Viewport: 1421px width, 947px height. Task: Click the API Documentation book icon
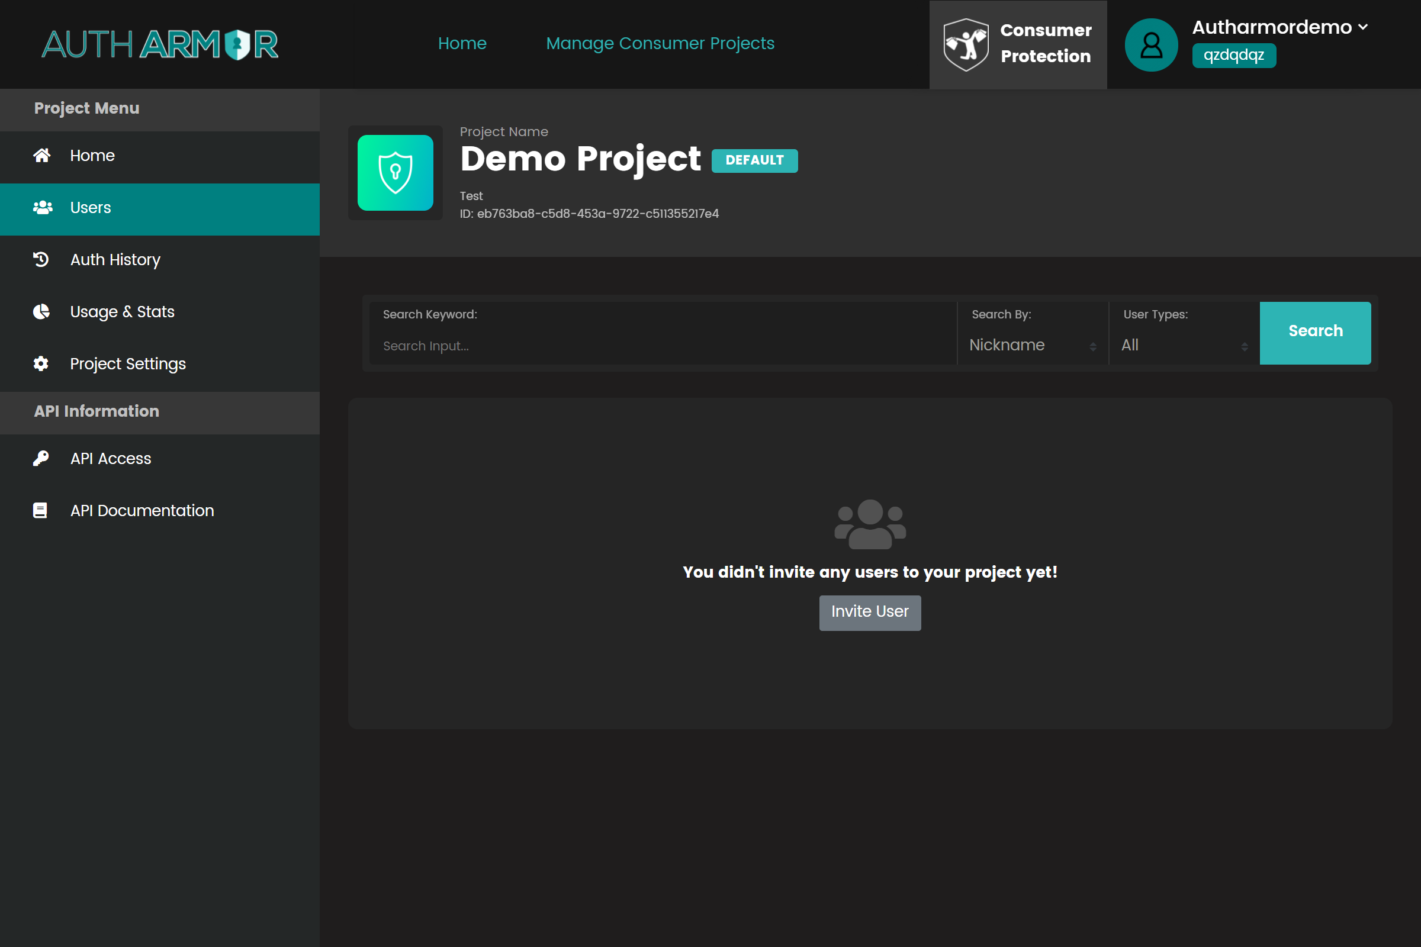(40, 510)
